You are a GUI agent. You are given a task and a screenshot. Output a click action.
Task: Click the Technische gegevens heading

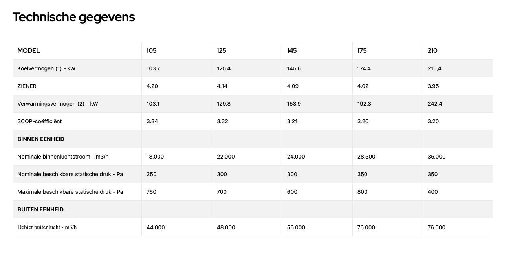pyautogui.click(x=74, y=17)
